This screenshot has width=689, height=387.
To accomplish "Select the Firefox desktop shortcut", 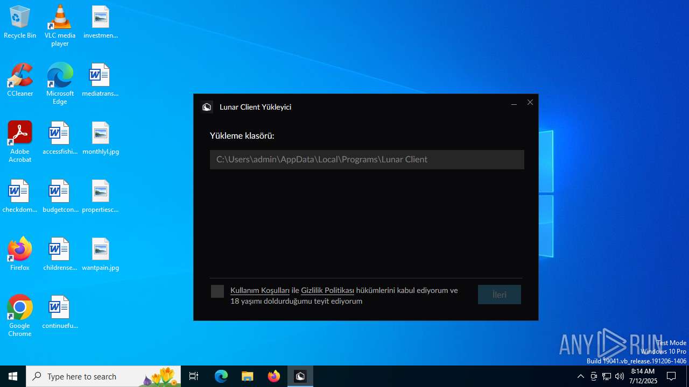I will 20,255.
